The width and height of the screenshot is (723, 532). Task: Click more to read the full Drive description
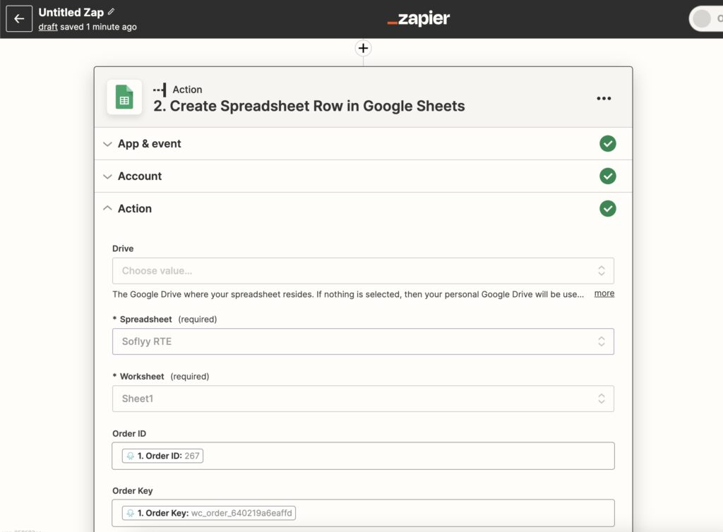click(604, 293)
